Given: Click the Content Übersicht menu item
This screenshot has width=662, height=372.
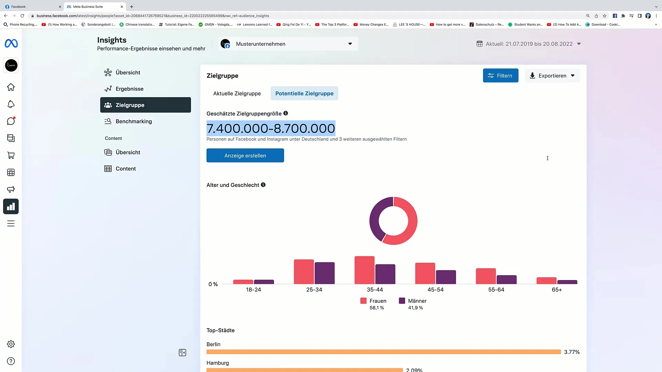Looking at the screenshot, I should pos(128,152).
